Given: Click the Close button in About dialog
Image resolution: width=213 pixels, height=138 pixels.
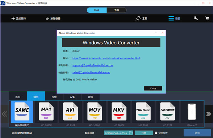Looking at the screenshot, I should pos(153,88).
